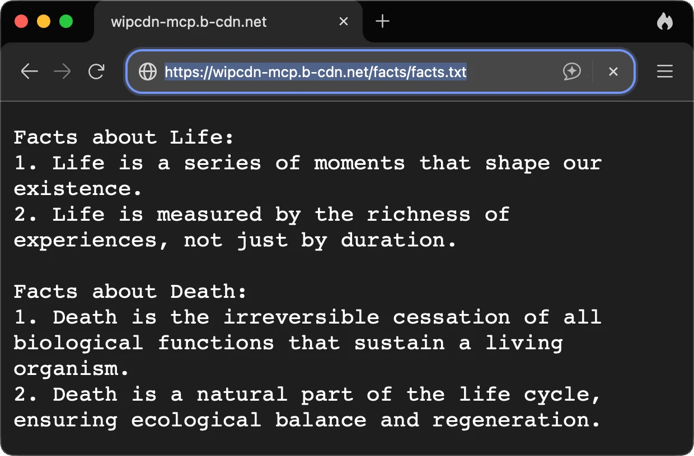Go forward with the forward arrow
Image resolution: width=694 pixels, height=456 pixels.
click(63, 72)
